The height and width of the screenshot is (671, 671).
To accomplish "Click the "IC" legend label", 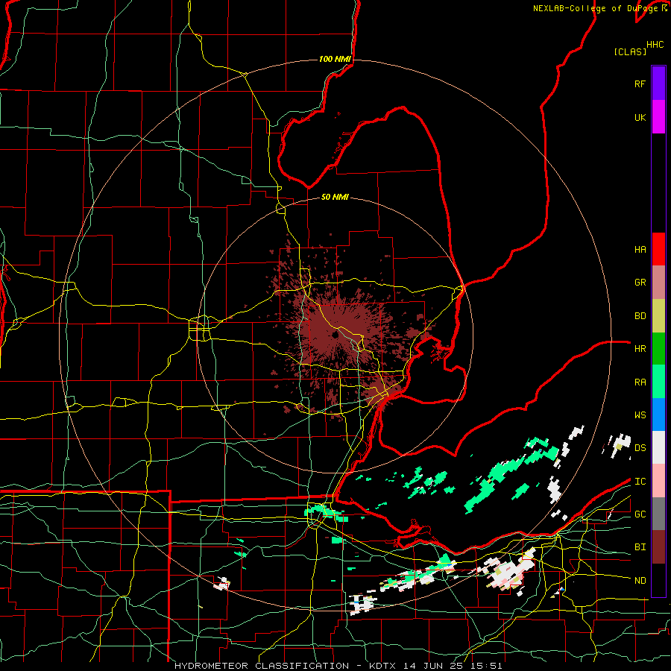I will [x=640, y=482].
